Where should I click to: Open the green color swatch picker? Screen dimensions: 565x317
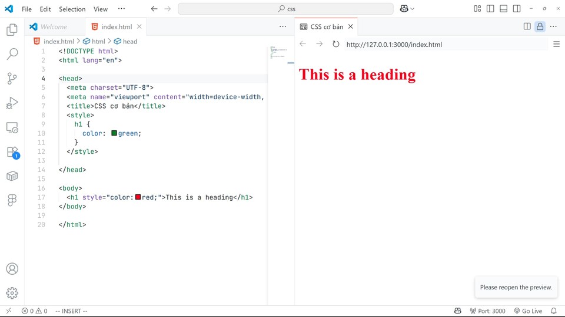[x=114, y=133]
